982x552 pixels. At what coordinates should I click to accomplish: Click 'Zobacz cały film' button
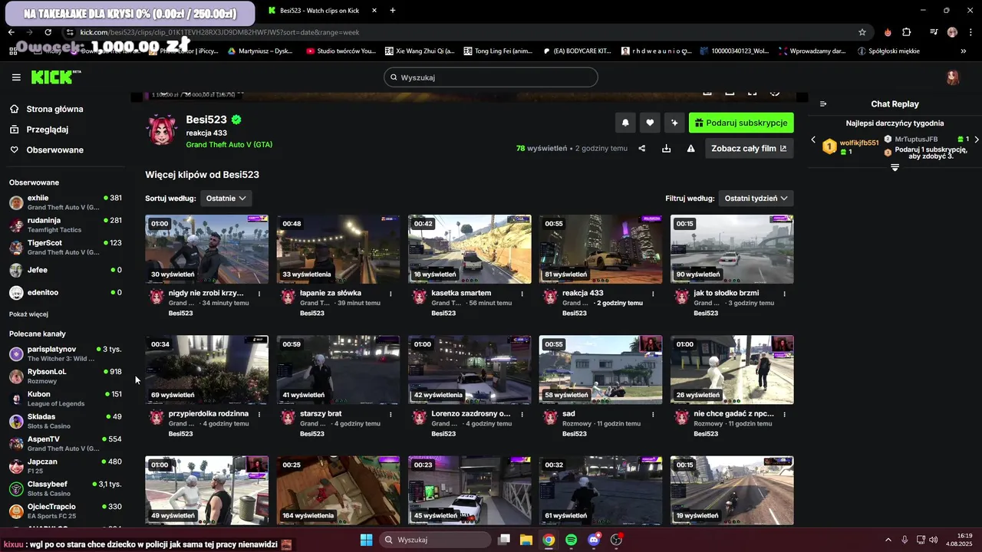(x=749, y=149)
